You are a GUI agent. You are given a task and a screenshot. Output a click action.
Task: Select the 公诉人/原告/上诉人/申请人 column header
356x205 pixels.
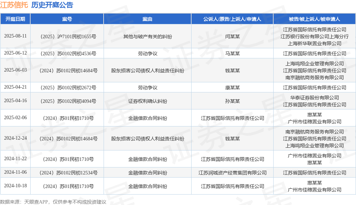pos(232,19)
